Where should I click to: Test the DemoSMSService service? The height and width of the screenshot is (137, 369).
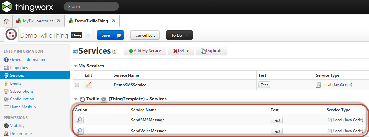coord(264,85)
